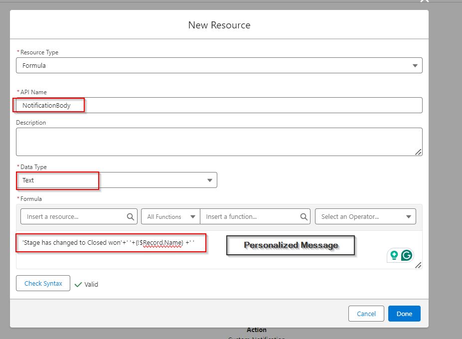Expand the Data Type dropdown
This screenshot has height=339, width=462.
click(209, 180)
